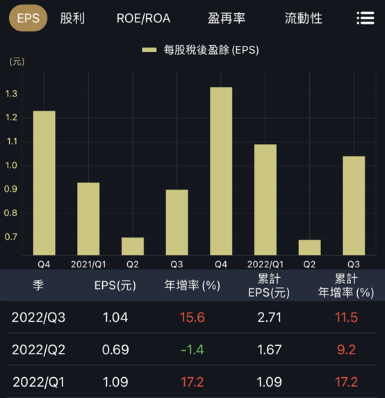Click the 每股稅後盈餘 (EPS) legend label
The height and width of the screenshot is (398, 385).
(x=211, y=50)
